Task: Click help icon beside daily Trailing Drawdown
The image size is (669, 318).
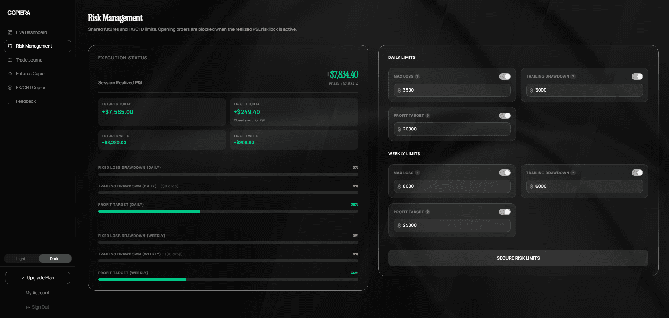Action: pos(573,77)
